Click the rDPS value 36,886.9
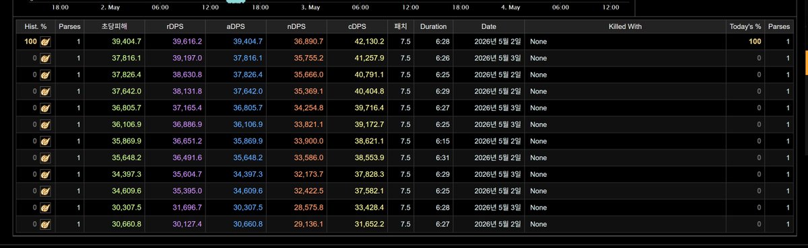 (188, 125)
